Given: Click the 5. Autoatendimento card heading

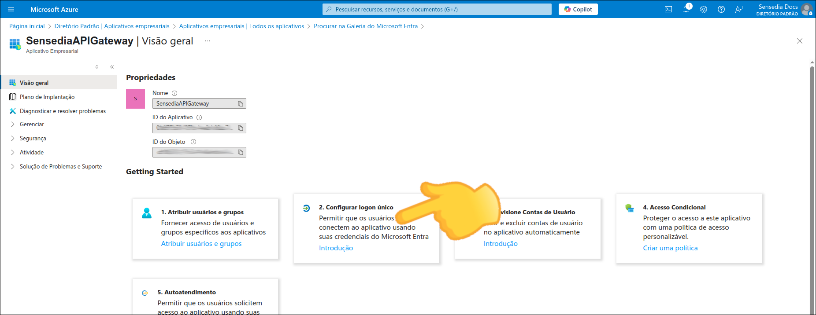Looking at the screenshot, I should (x=187, y=292).
